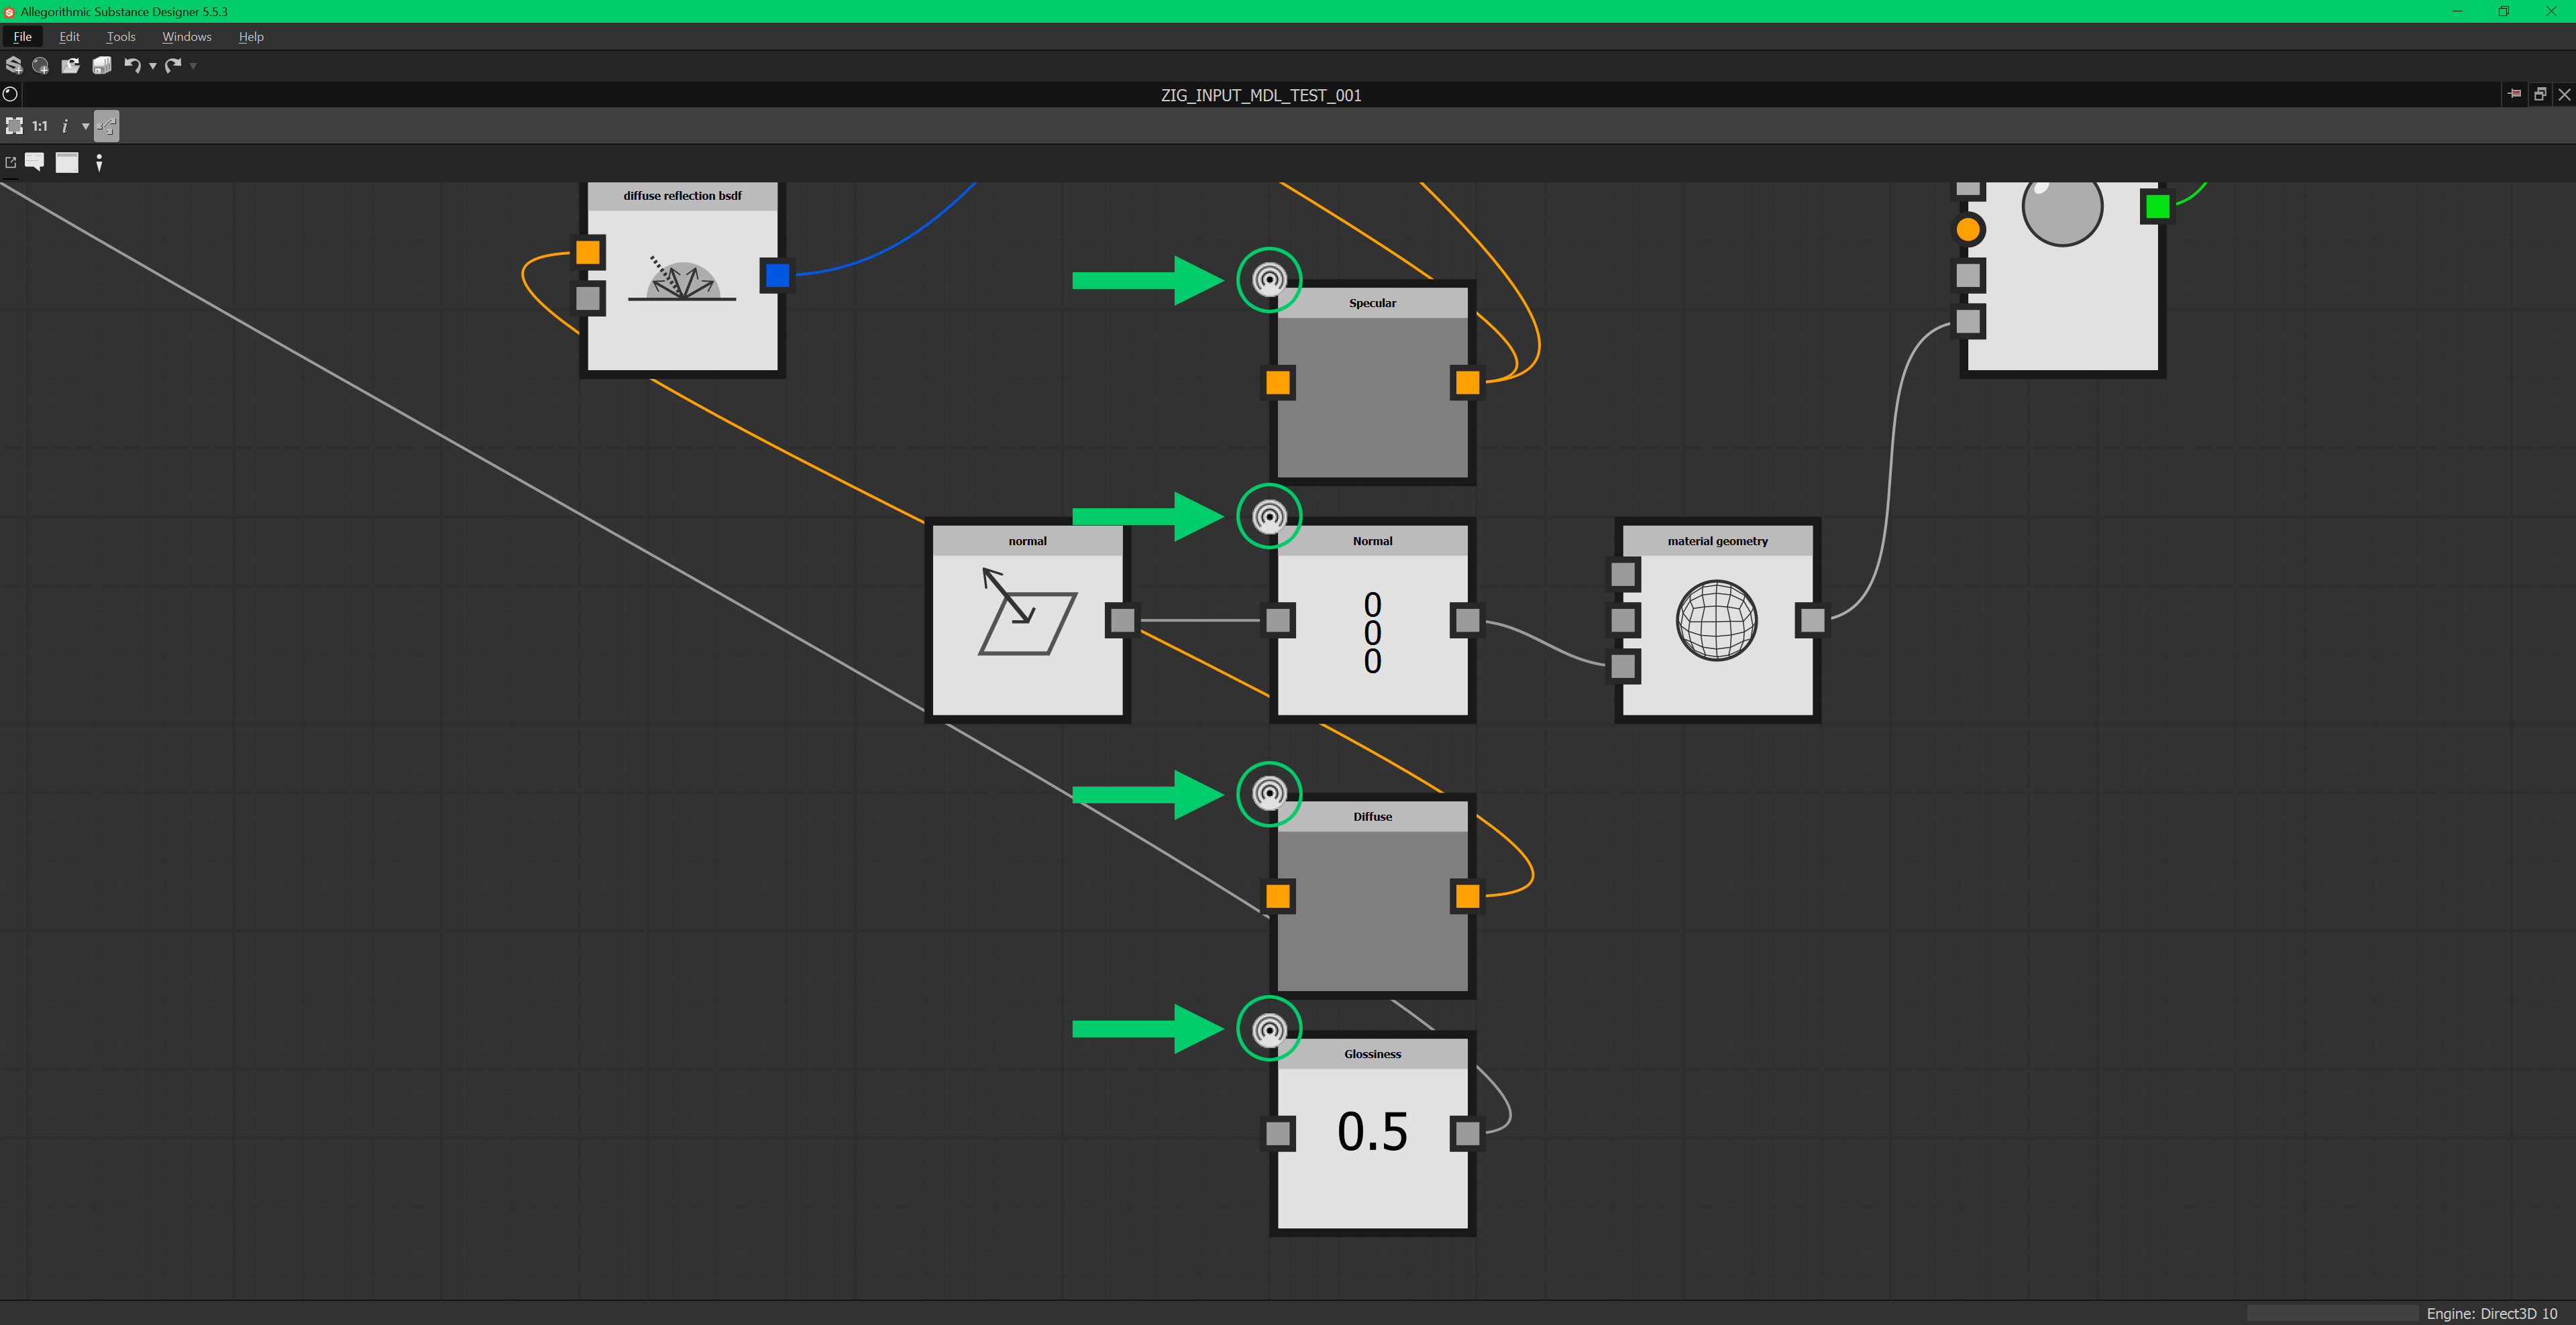Click the new graph sphere-plus icon
Viewport: 2576px width, 1325px height.
pyautogui.click(x=41, y=65)
